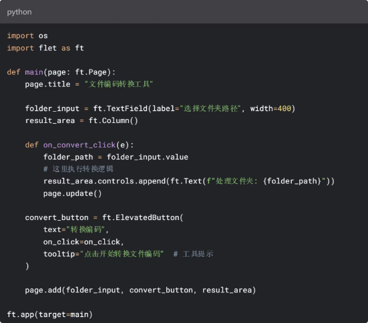The width and height of the screenshot is (368, 323).
Task: Click the trailing tooltip comment
Action: point(193,254)
